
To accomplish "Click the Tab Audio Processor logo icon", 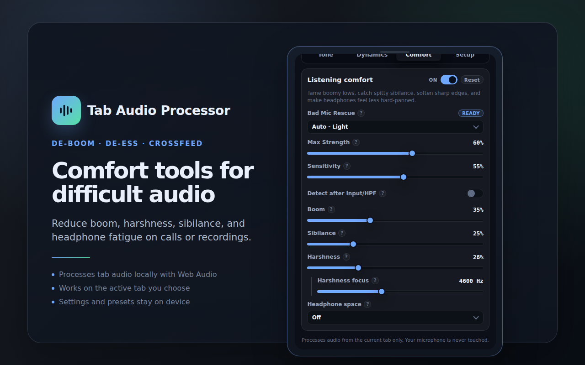I will [x=66, y=110].
